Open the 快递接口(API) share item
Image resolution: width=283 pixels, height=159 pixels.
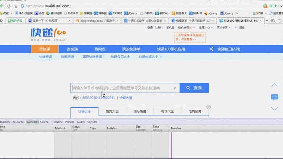point(225,49)
